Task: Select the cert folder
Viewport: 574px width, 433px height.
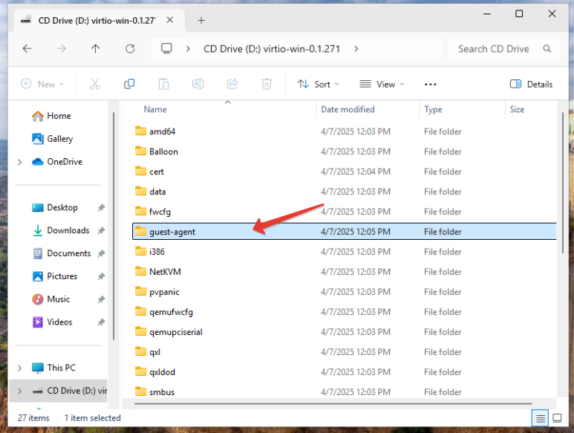Action: point(344,172)
